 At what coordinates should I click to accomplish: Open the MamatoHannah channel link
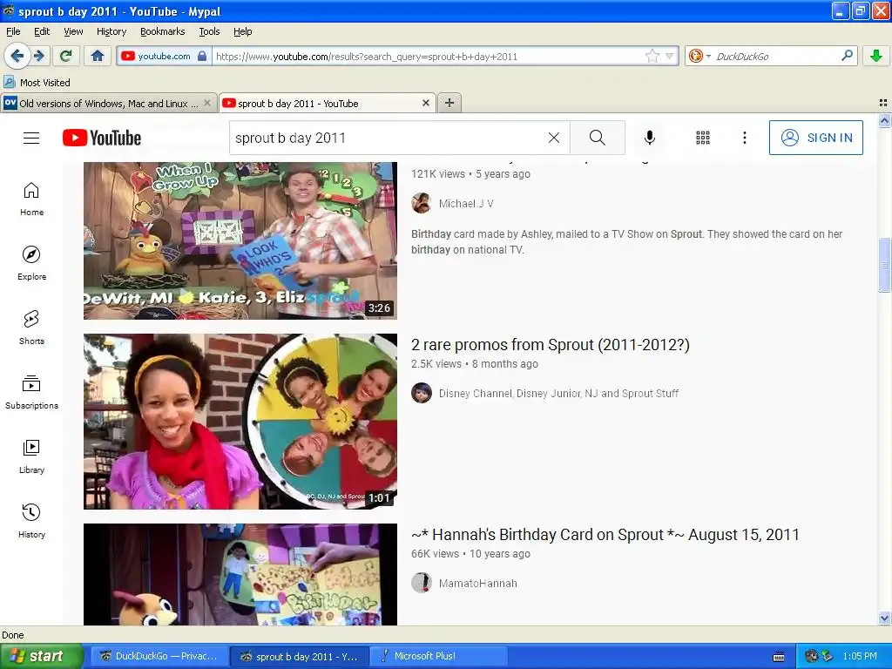tap(478, 583)
